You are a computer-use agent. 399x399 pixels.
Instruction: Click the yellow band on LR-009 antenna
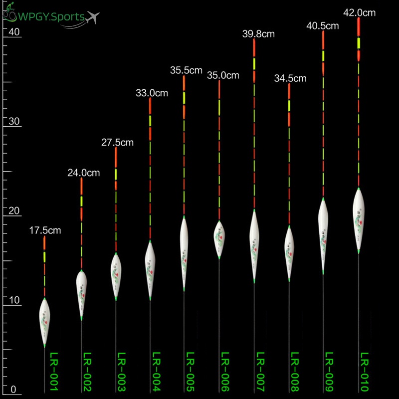(x=323, y=56)
